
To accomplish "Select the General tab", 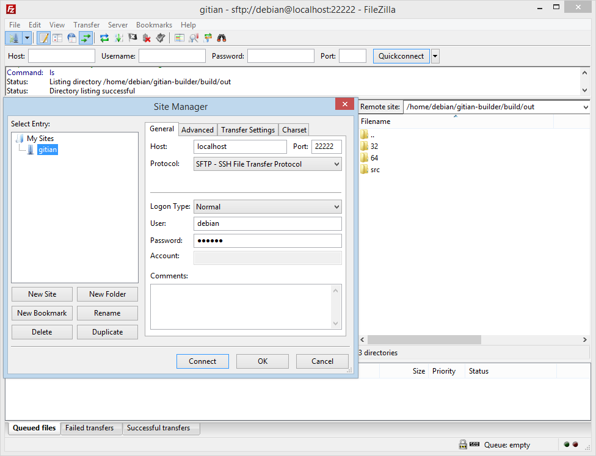I will [162, 129].
